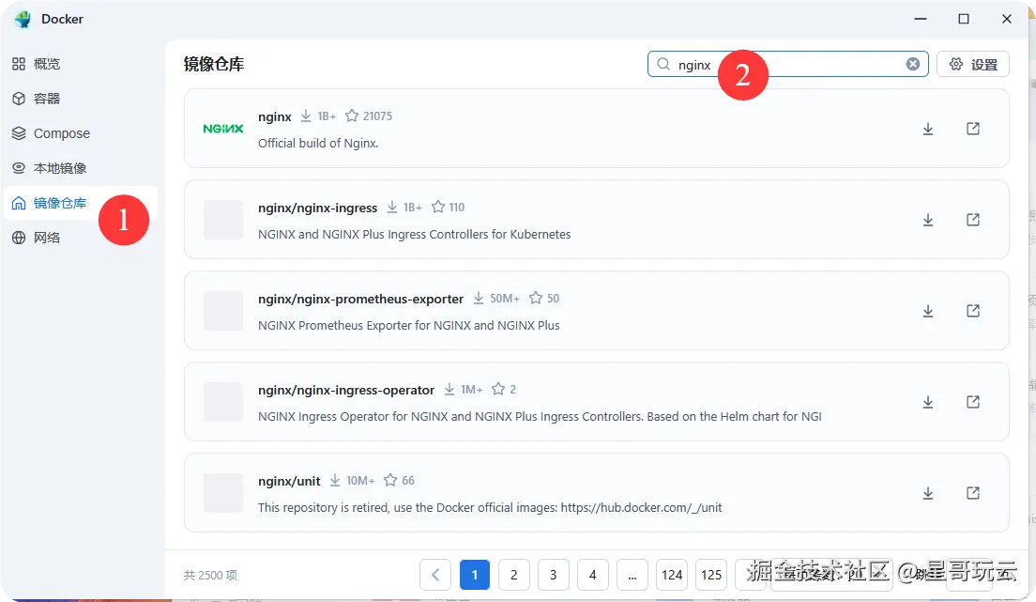This screenshot has width=1036, height=602.
Task: Click the nginx/nginx-prometheus-exporter title
Action: [360, 299]
